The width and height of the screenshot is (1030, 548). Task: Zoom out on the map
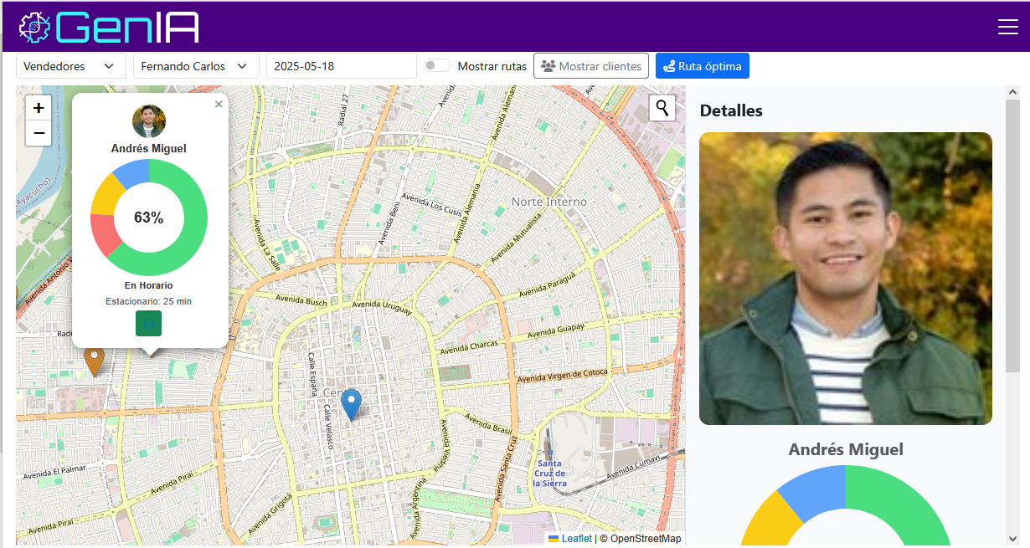point(39,133)
